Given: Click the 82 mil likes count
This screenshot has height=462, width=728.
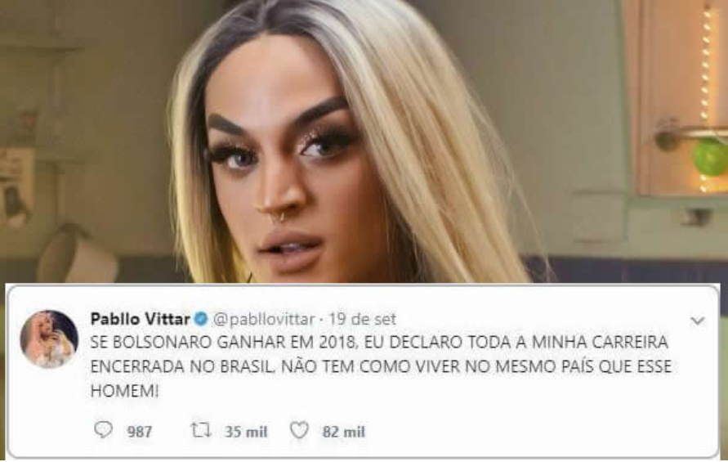Looking at the screenshot, I should coord(343,432).
